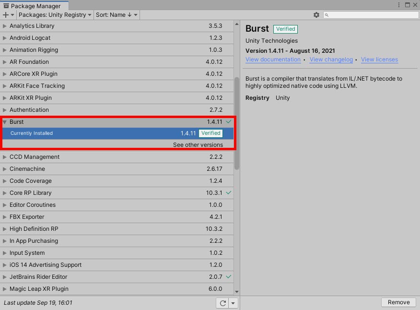Click the Registry Unity value
The image size is (420, 310).
(282, 98)
